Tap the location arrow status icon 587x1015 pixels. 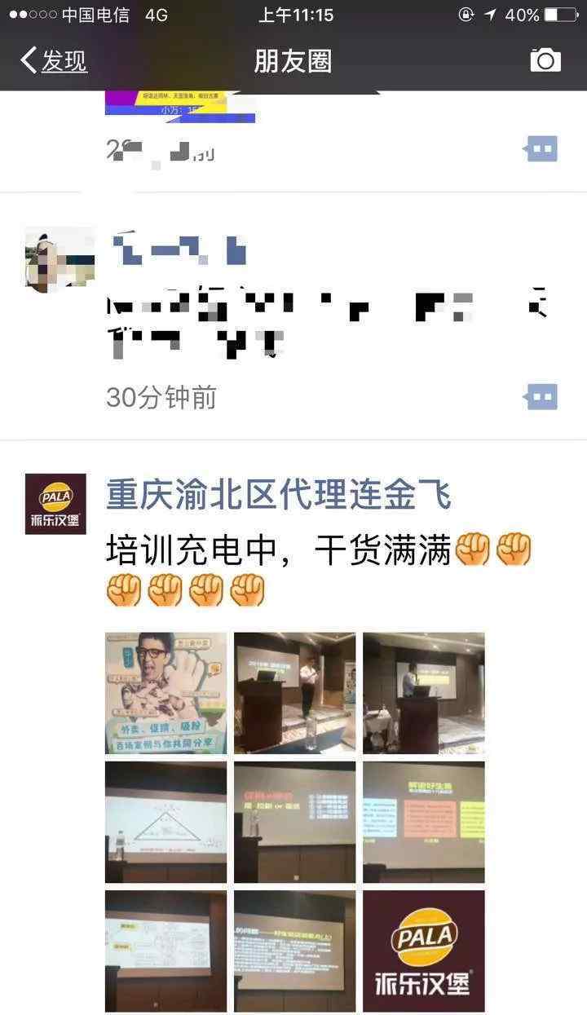(x=490, y=15)
